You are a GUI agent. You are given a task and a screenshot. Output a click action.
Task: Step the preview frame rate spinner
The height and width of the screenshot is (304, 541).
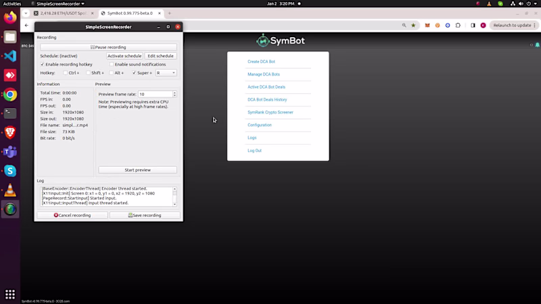tap(174, 94)
